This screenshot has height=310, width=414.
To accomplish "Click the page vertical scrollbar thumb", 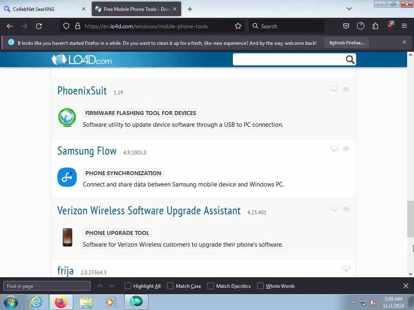I will 410,219.
